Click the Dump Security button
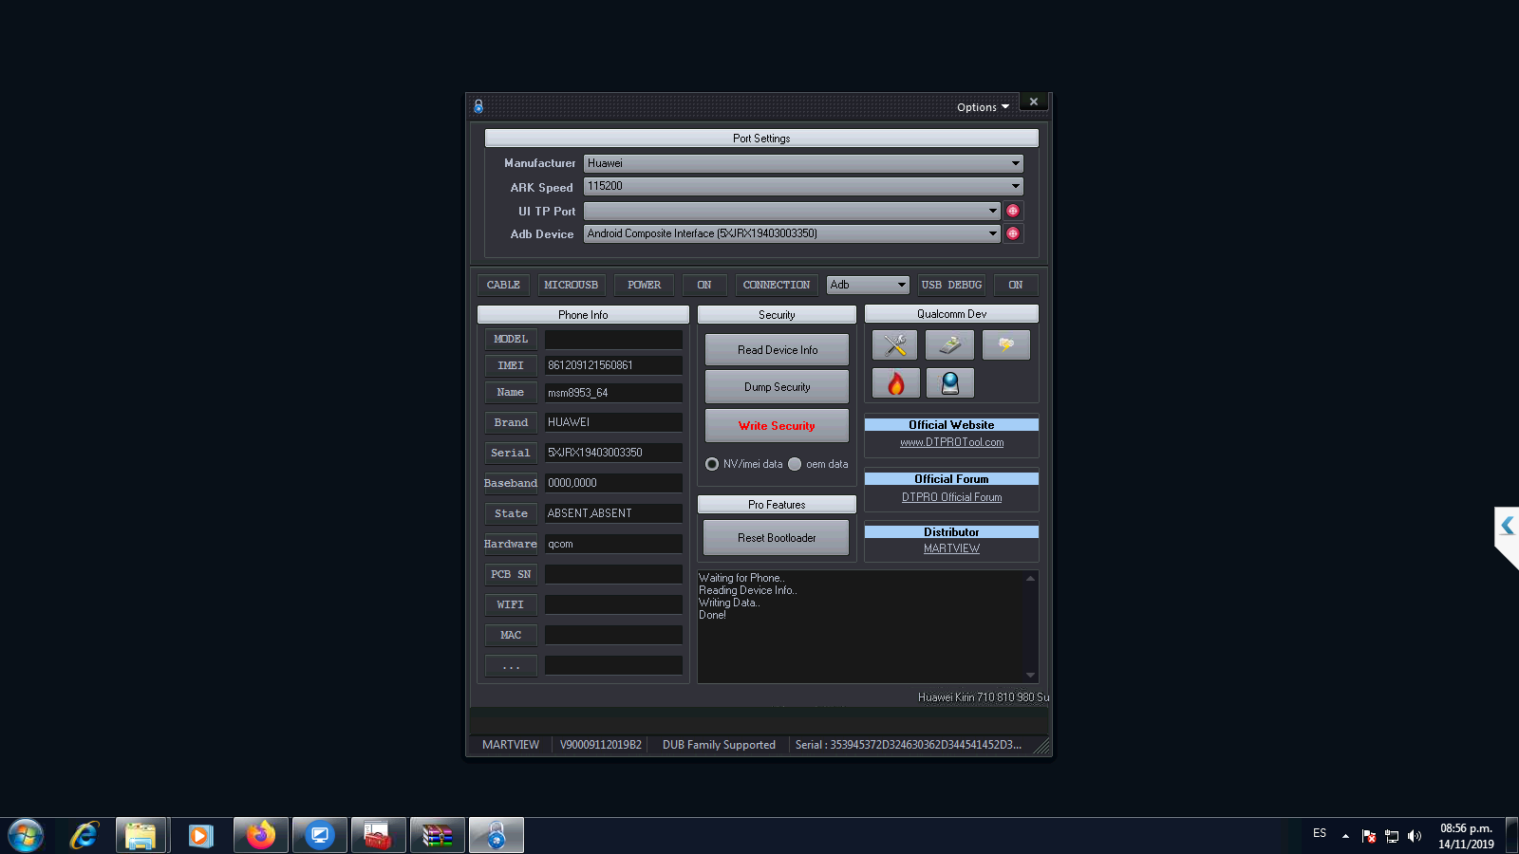Image resolution: width=1519 pixels, height=854 pixels. point(777,387)
